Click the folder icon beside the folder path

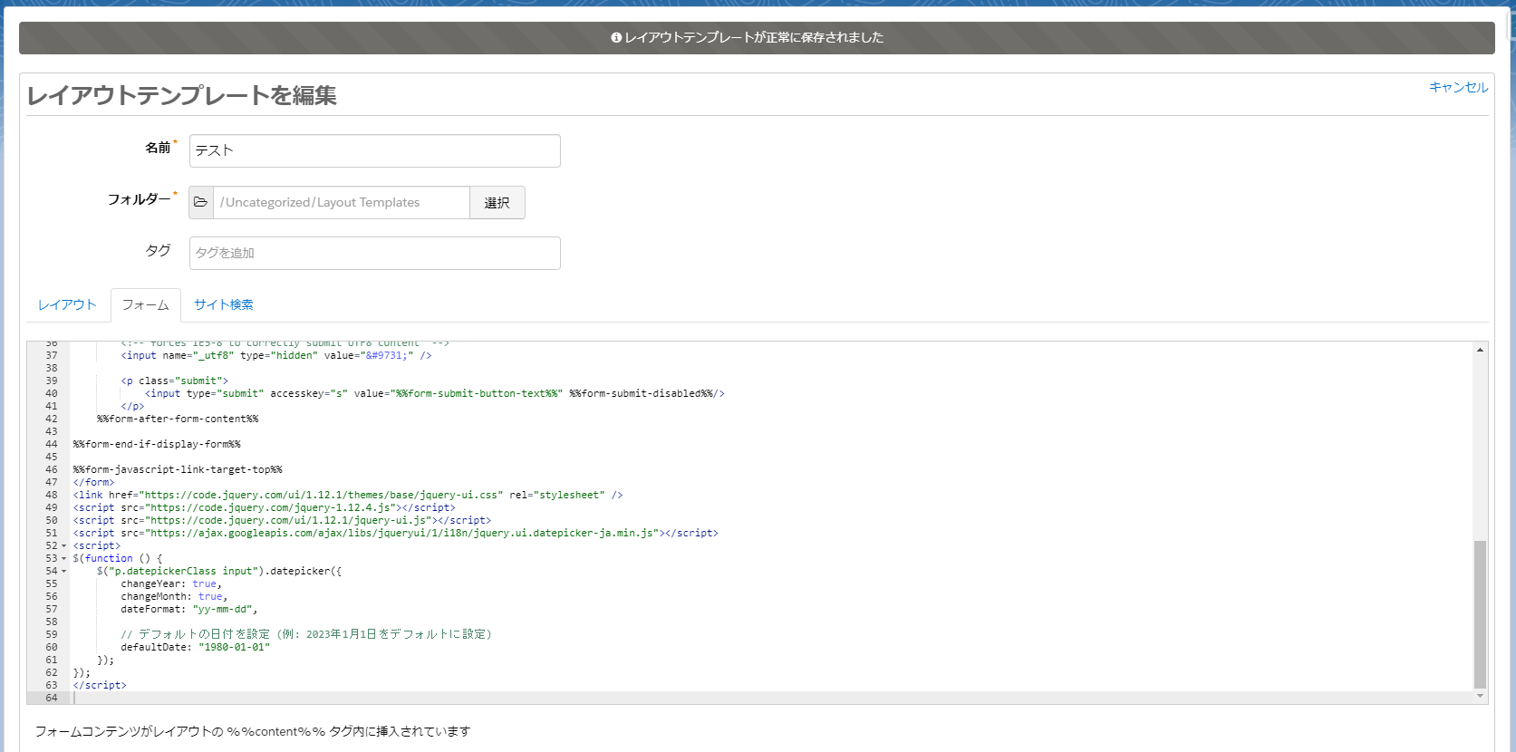pyautogui.click(x=201, y=202)
